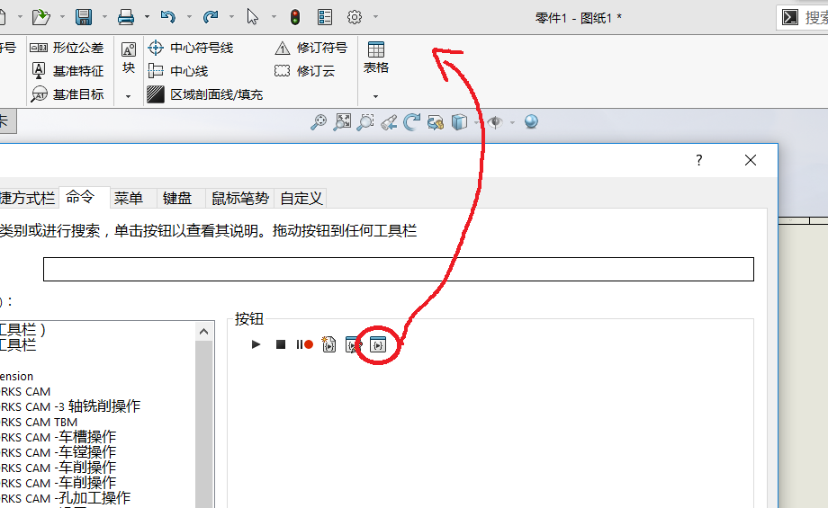Switch to the 鼠标笔势 tab
The image size is (828, 508).
pos(239,198)
